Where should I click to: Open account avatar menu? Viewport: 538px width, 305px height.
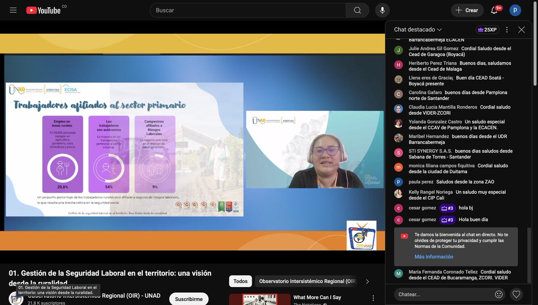coord(515,10)
